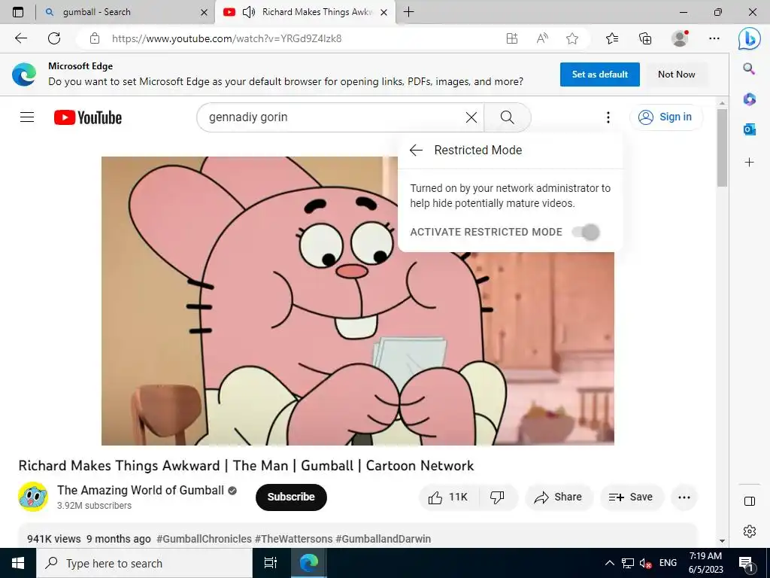Open Edge Settings and more menu

[714, 38]
